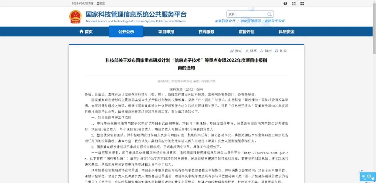Click paragraph starting 各省、自治区、直辖市

point(171,94)
